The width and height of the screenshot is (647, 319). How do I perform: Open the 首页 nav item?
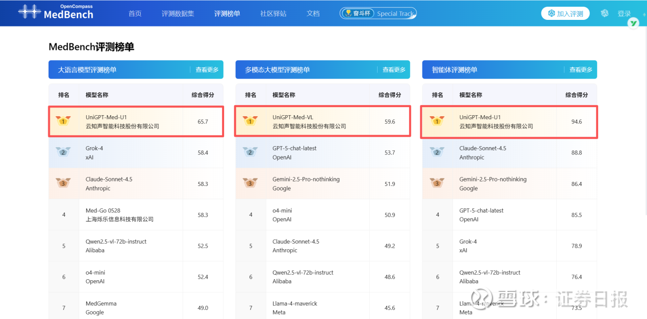(x=135, y=14)
